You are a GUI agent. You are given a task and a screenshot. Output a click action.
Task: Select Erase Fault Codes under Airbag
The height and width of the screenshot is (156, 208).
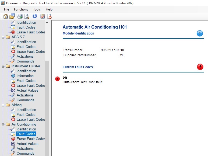pos(31,119)
